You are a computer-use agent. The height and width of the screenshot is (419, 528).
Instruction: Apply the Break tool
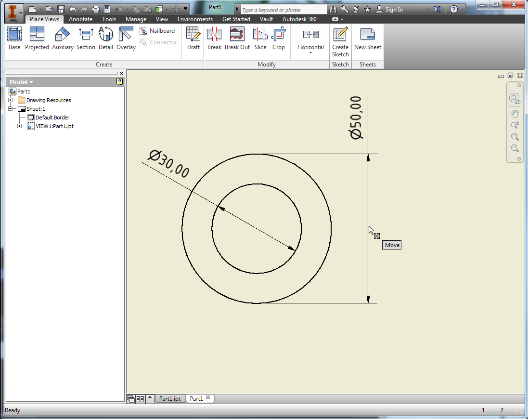pos(214,39)
